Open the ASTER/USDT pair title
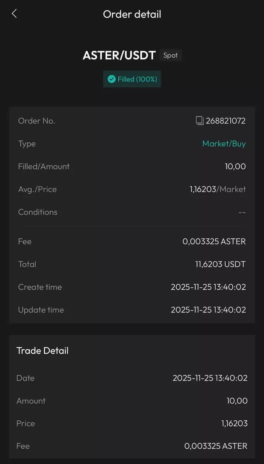This screenshot has width=264, height=464. click(x=119, y=55)
